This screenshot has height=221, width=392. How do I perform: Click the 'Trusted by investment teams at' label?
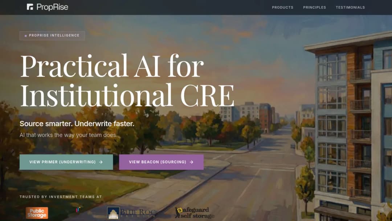[x=61, y=197]
